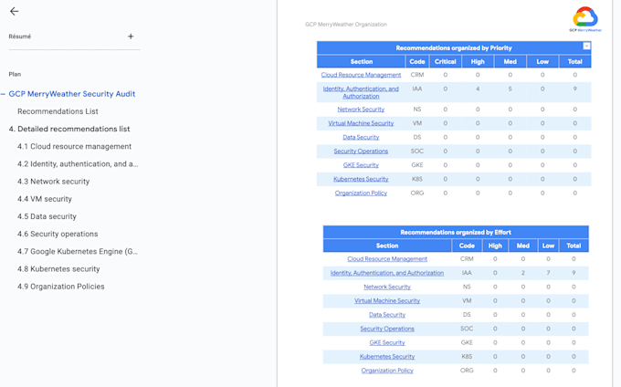Add a summary with the plus icon
This screenshot has height=387, width=621.
click(131, 37)
